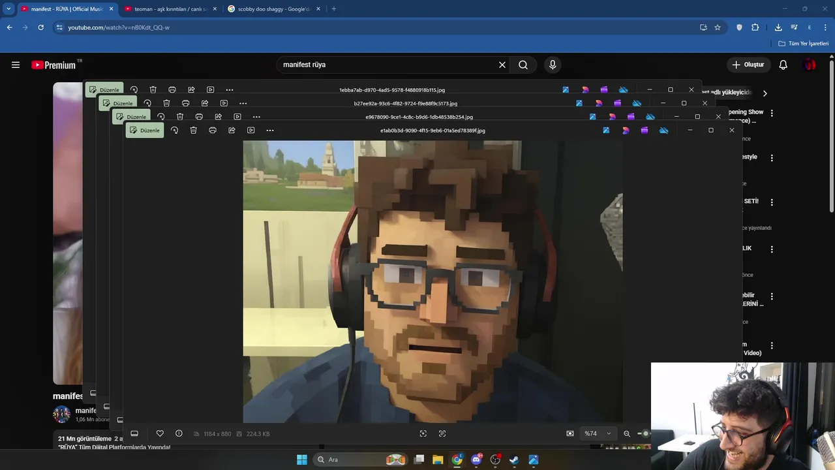Click the face scan icon in the photo viewer
835x470 pixels.
(x=423, y=433)
